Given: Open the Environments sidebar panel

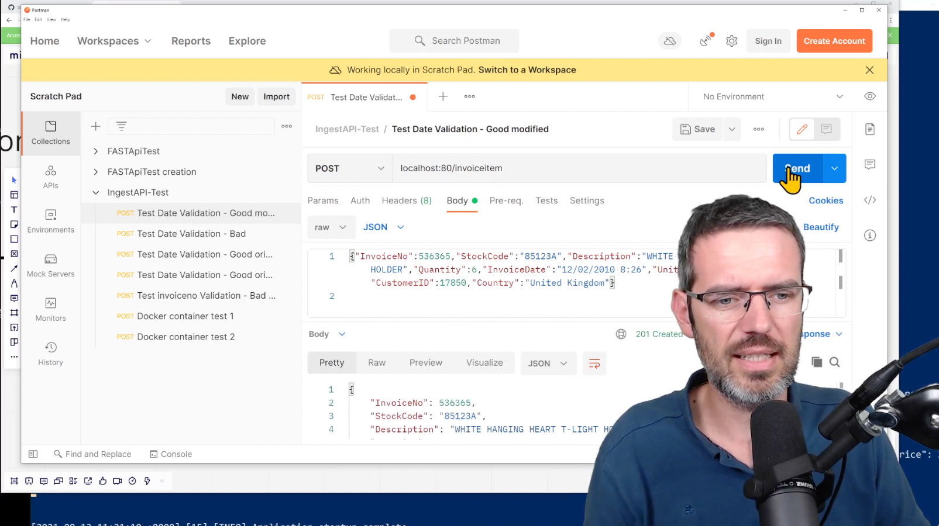Looking at the screenshot, I should point(51,222).
